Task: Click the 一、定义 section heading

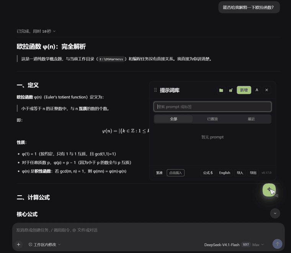Action: (28, 85)
